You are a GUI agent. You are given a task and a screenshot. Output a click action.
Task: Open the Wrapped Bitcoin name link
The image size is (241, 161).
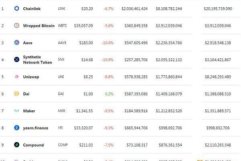[x=39, y=26]
